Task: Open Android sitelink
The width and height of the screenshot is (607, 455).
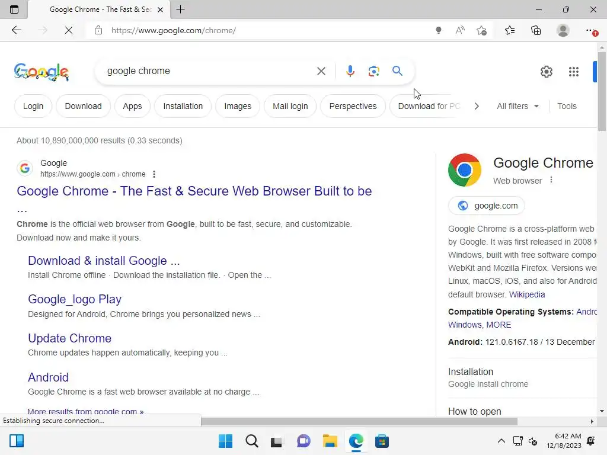Action: [x=48, y=377]
